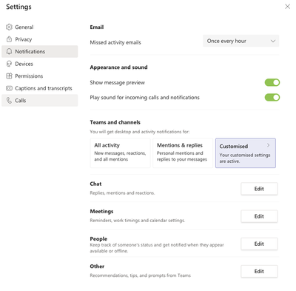Screen dimensions: 296x291
Task: Open the Privacy settings section
Action: (x=39, y=39)
